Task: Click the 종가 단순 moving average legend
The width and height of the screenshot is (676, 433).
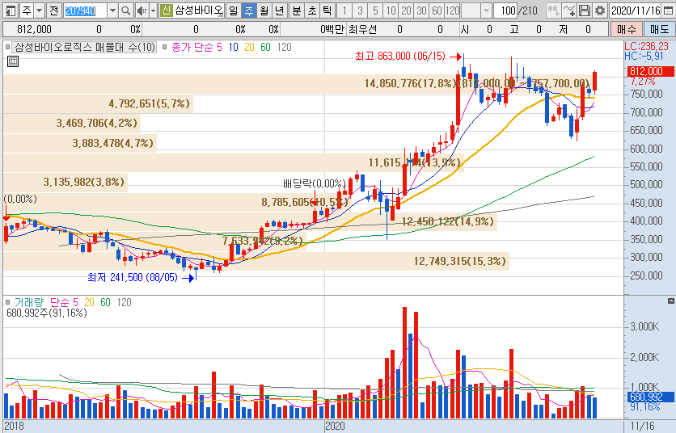Action: point(192,47)
